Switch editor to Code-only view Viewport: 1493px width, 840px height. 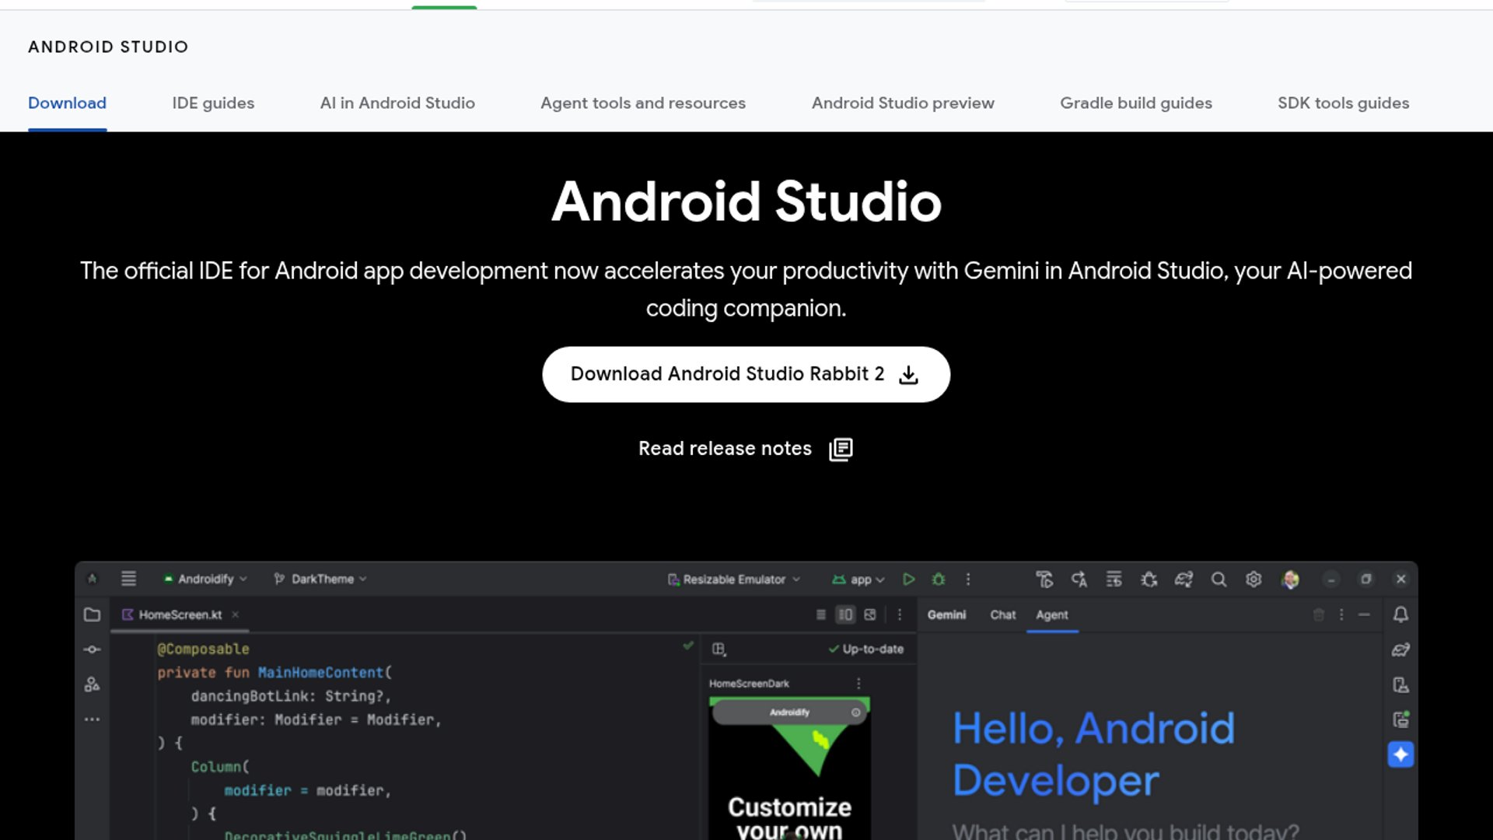point(821,614)
